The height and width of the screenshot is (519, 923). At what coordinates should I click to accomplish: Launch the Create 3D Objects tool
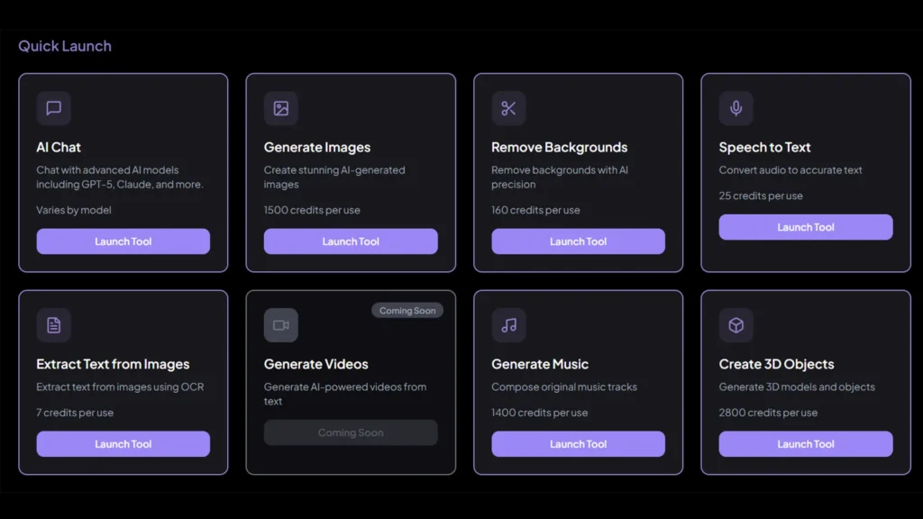[x=805, y=443]
